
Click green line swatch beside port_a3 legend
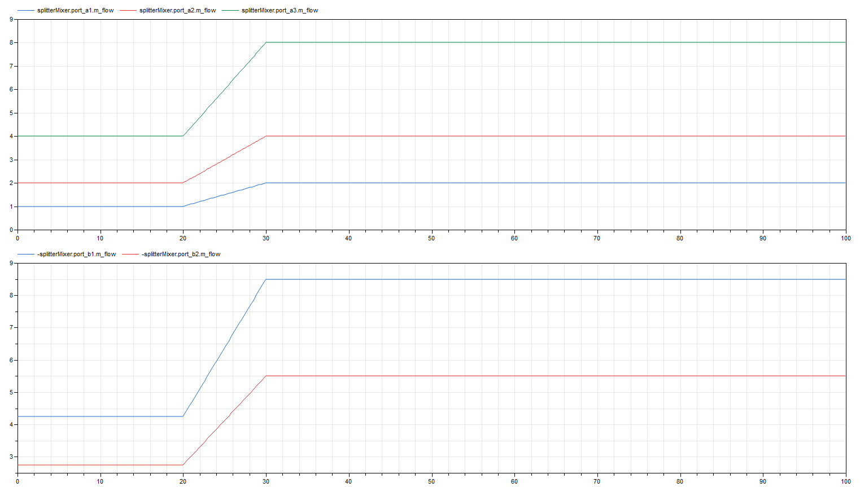230,11
